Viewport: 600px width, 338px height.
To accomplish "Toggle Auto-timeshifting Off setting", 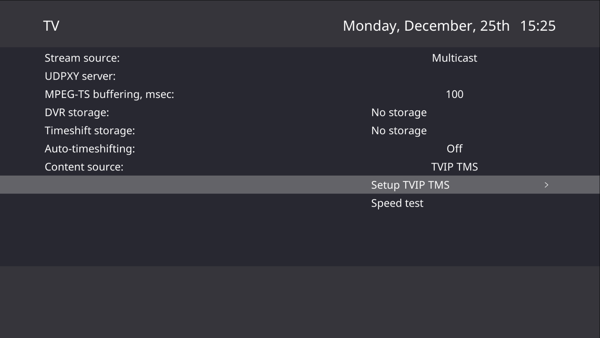I will click(454, 149).
